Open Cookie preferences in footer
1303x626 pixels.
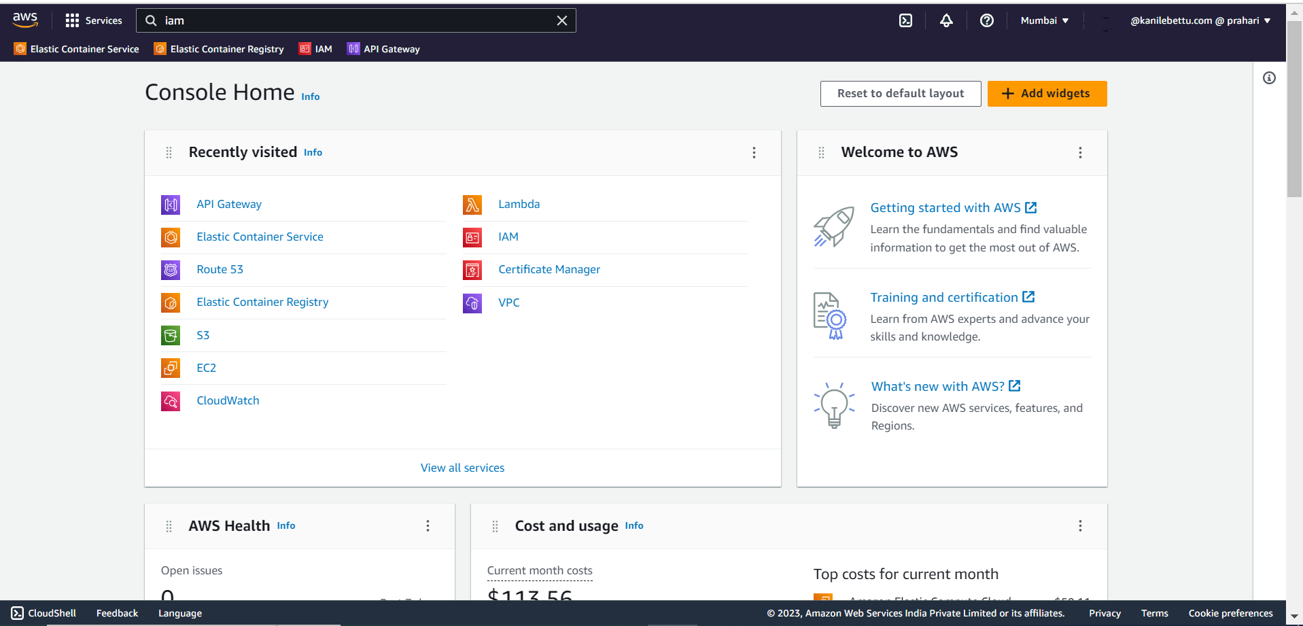tap(1230, 613)
